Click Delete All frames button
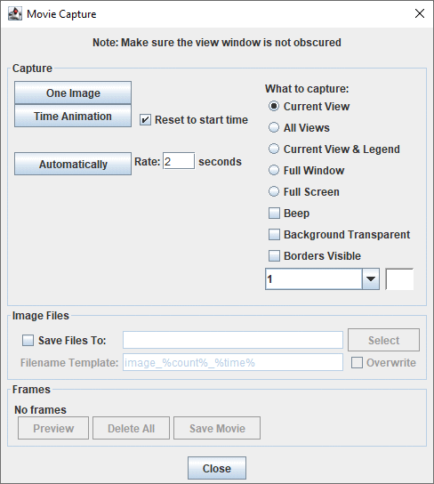434x484 pixels. point(131,428)
